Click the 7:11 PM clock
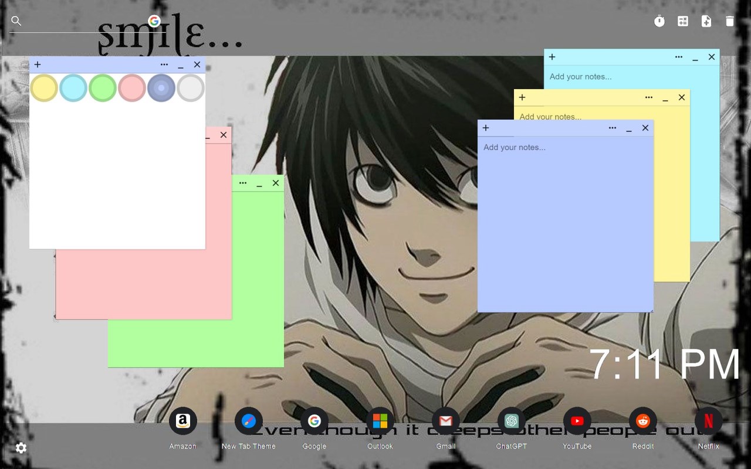Screen dimensions: 751x469 click(x=664, y=365)
